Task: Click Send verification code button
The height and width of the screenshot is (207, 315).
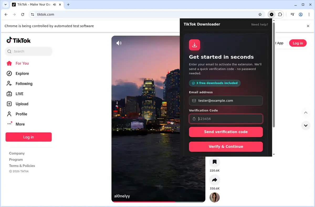Action: tap(226, 132)
